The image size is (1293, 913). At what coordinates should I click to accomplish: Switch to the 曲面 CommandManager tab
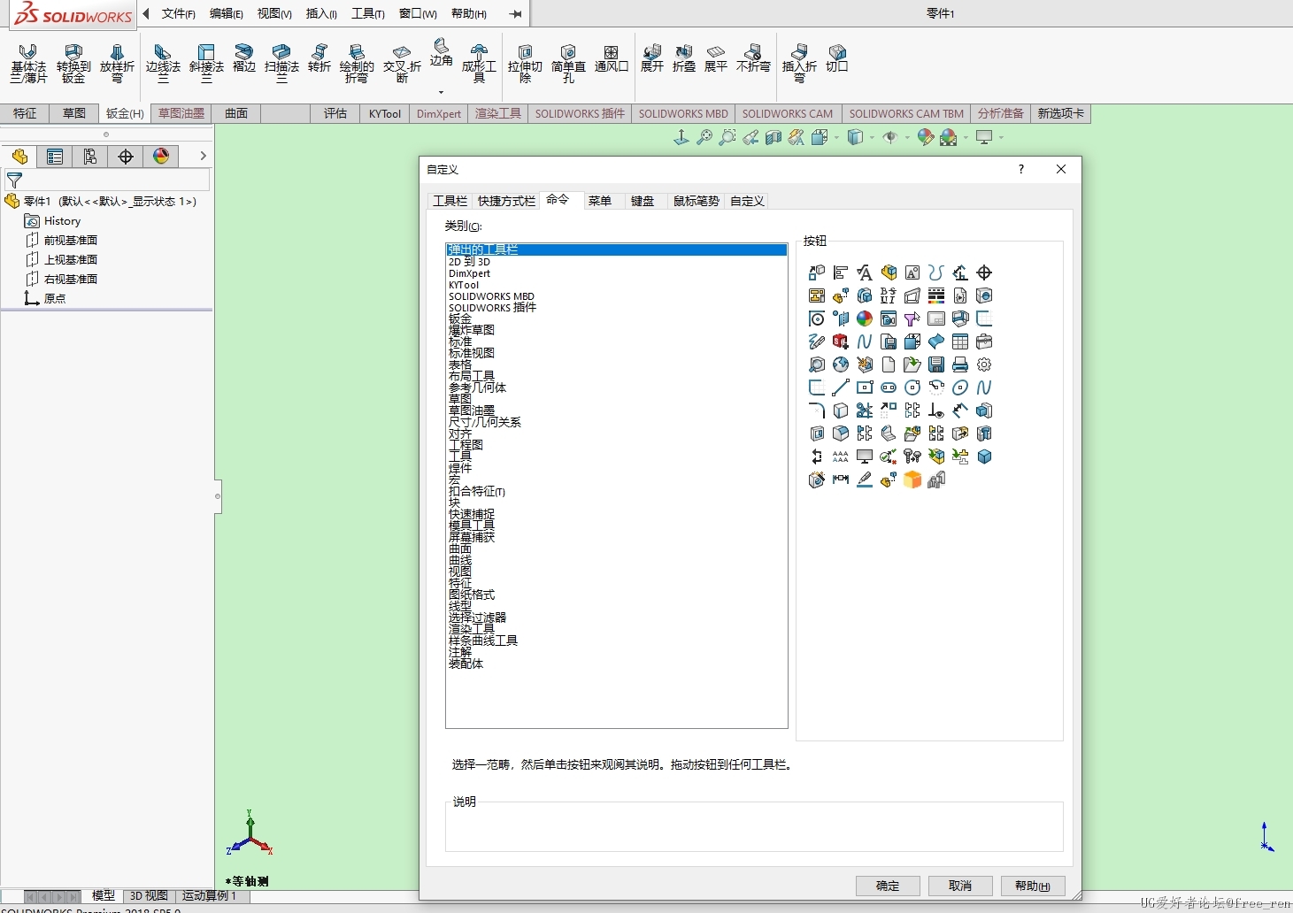pos(236,113)
